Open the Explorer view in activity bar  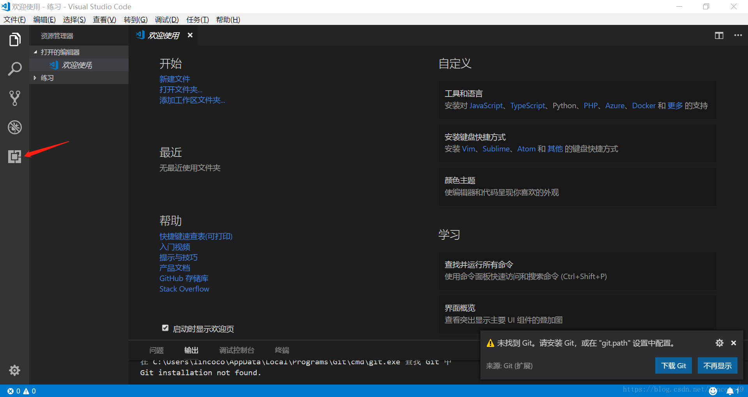[x=15, y=39]
